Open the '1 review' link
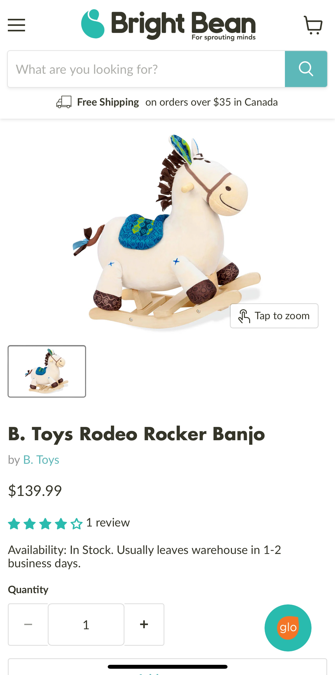335x675 pixels. [108, 523]
